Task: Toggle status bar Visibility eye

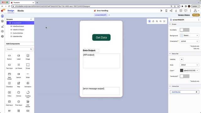Action: pyautogui.click(x=182, y=59)
